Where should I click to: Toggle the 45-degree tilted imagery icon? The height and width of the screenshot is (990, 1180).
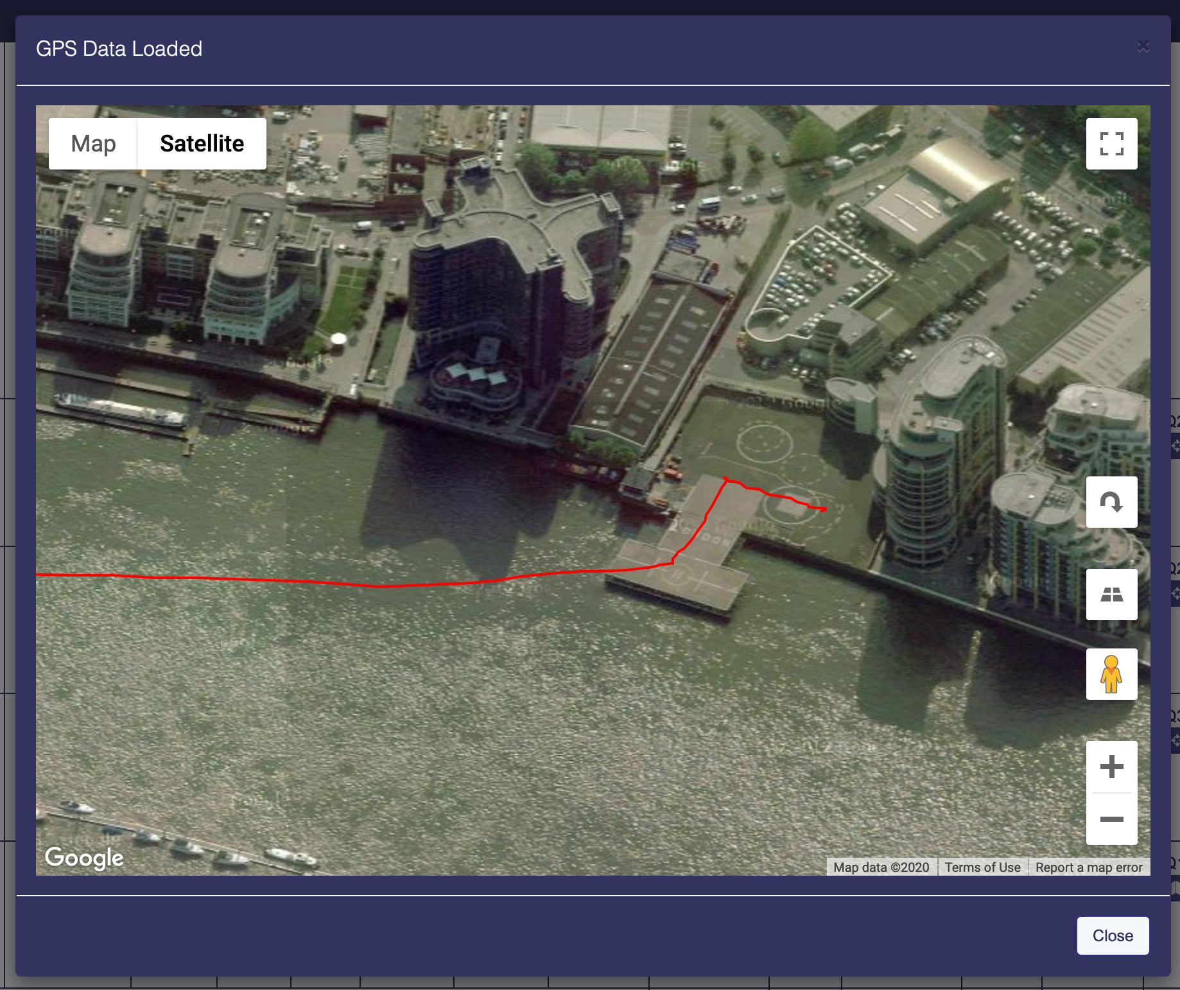[1112, 595]
